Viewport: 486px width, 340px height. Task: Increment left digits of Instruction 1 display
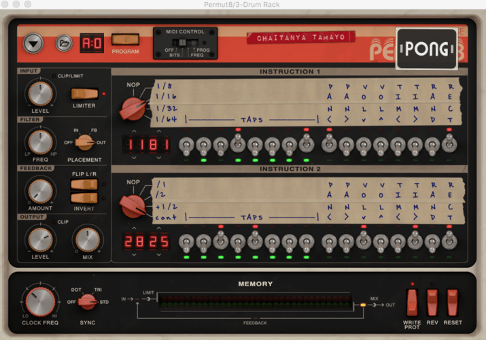134,131
